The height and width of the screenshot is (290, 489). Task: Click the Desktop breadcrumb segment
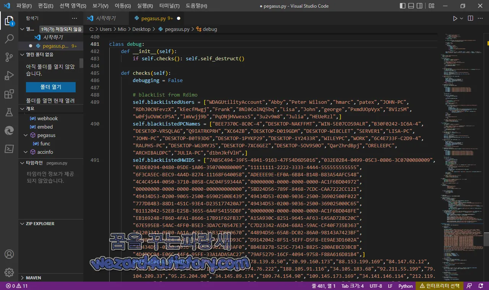pos(141,29)
